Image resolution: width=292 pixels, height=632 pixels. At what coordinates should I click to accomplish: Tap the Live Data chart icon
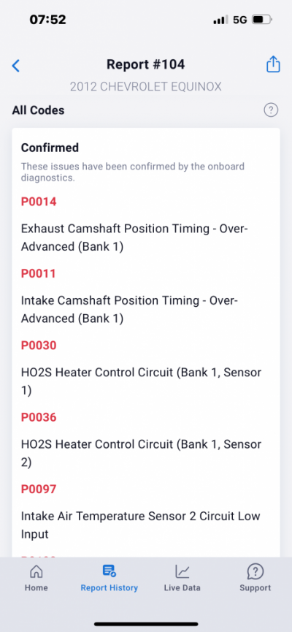[182, 571]
